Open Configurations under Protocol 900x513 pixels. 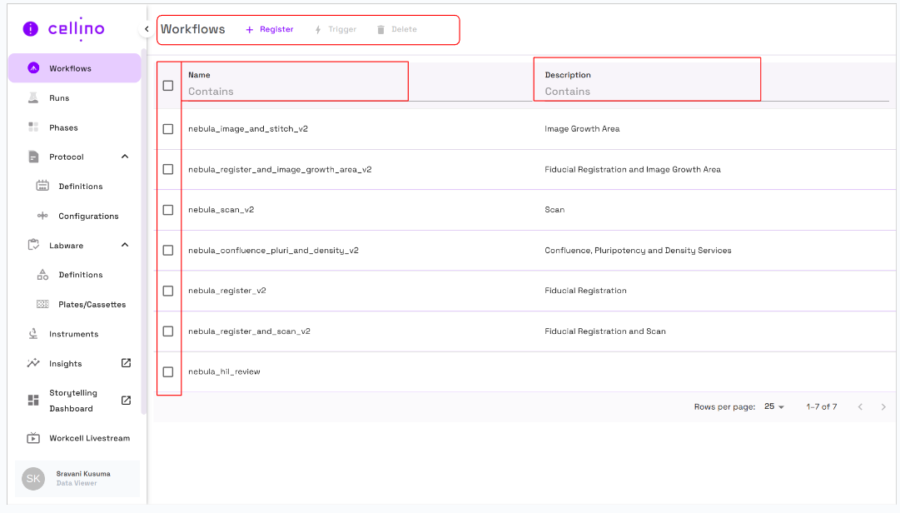point(88,216)
